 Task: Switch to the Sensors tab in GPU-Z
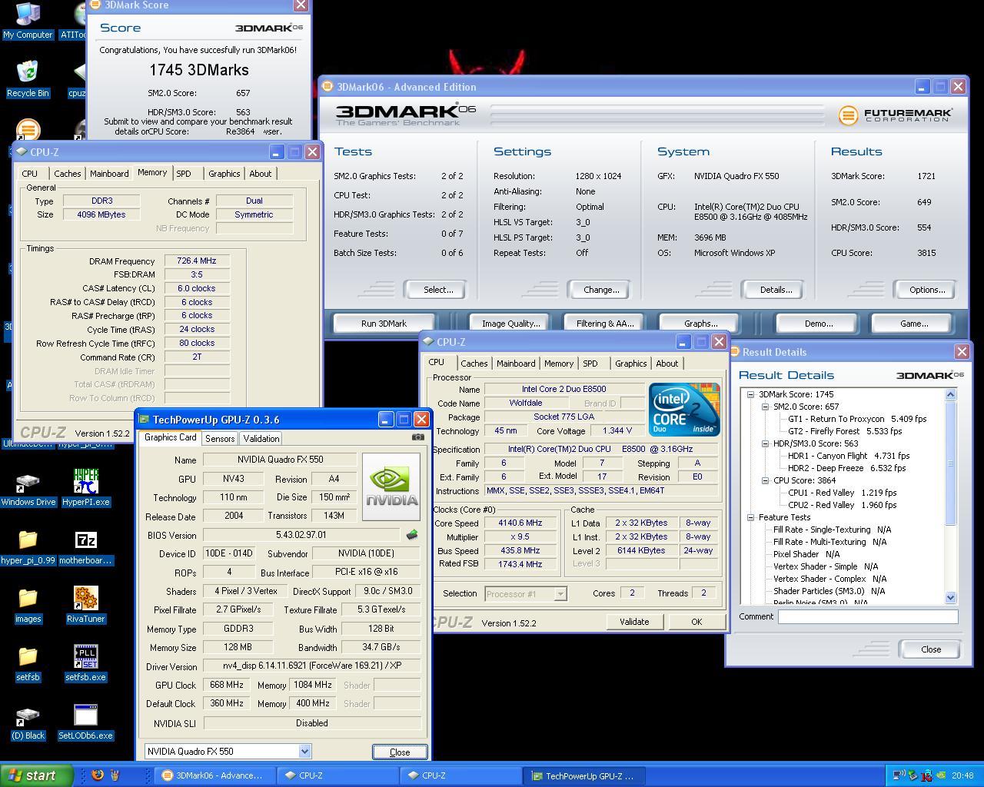220,438
